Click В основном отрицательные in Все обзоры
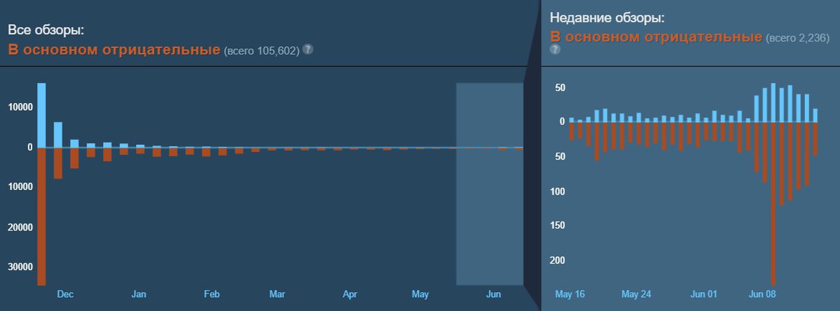Screen dimensions: 840x311 pyautogui.click(x=113, y=50)
